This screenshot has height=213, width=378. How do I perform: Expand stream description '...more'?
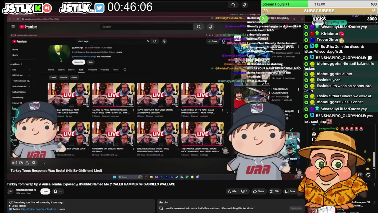tap(62, 209)
